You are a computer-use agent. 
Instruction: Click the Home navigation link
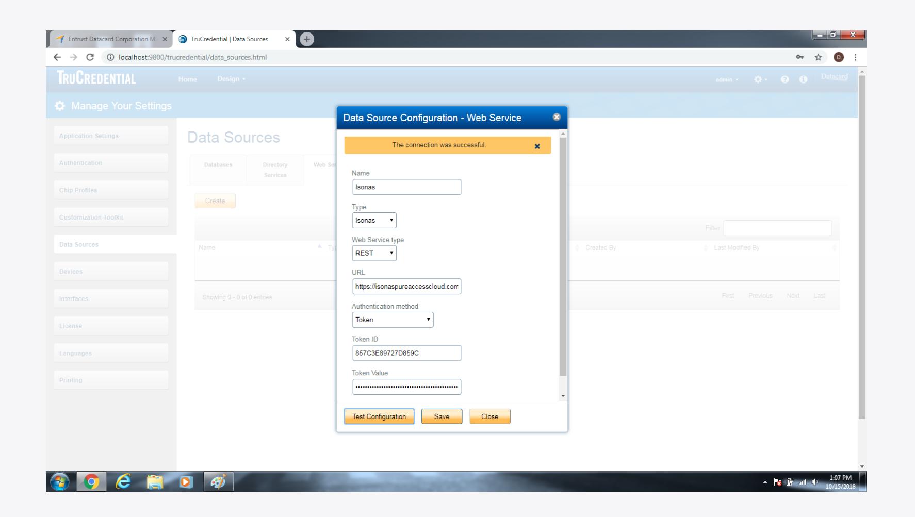click(188, 79)
